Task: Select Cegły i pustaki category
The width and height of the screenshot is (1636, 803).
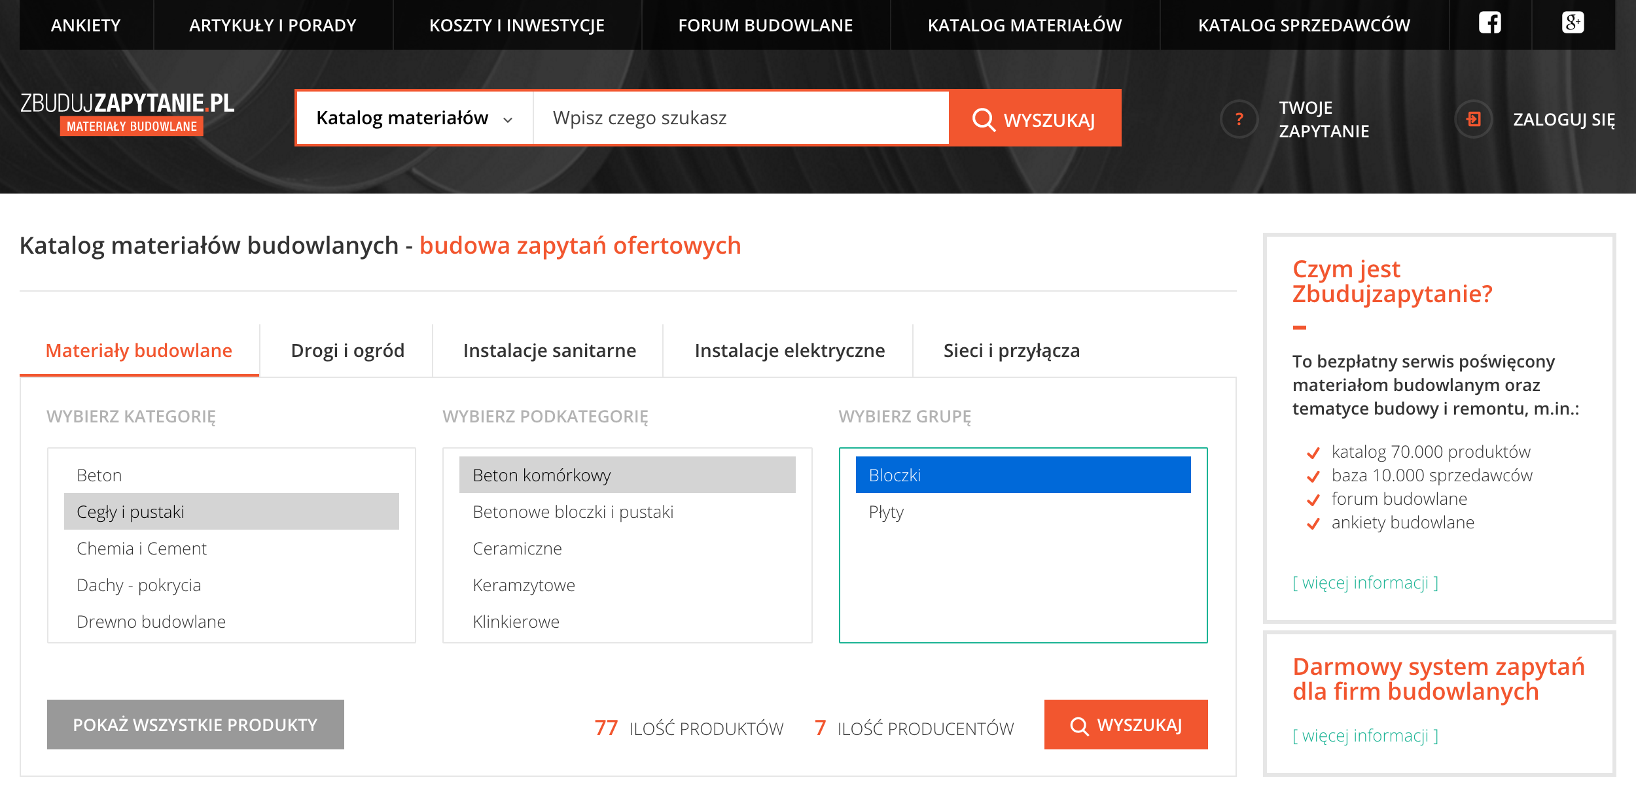Action: point(232,511)
